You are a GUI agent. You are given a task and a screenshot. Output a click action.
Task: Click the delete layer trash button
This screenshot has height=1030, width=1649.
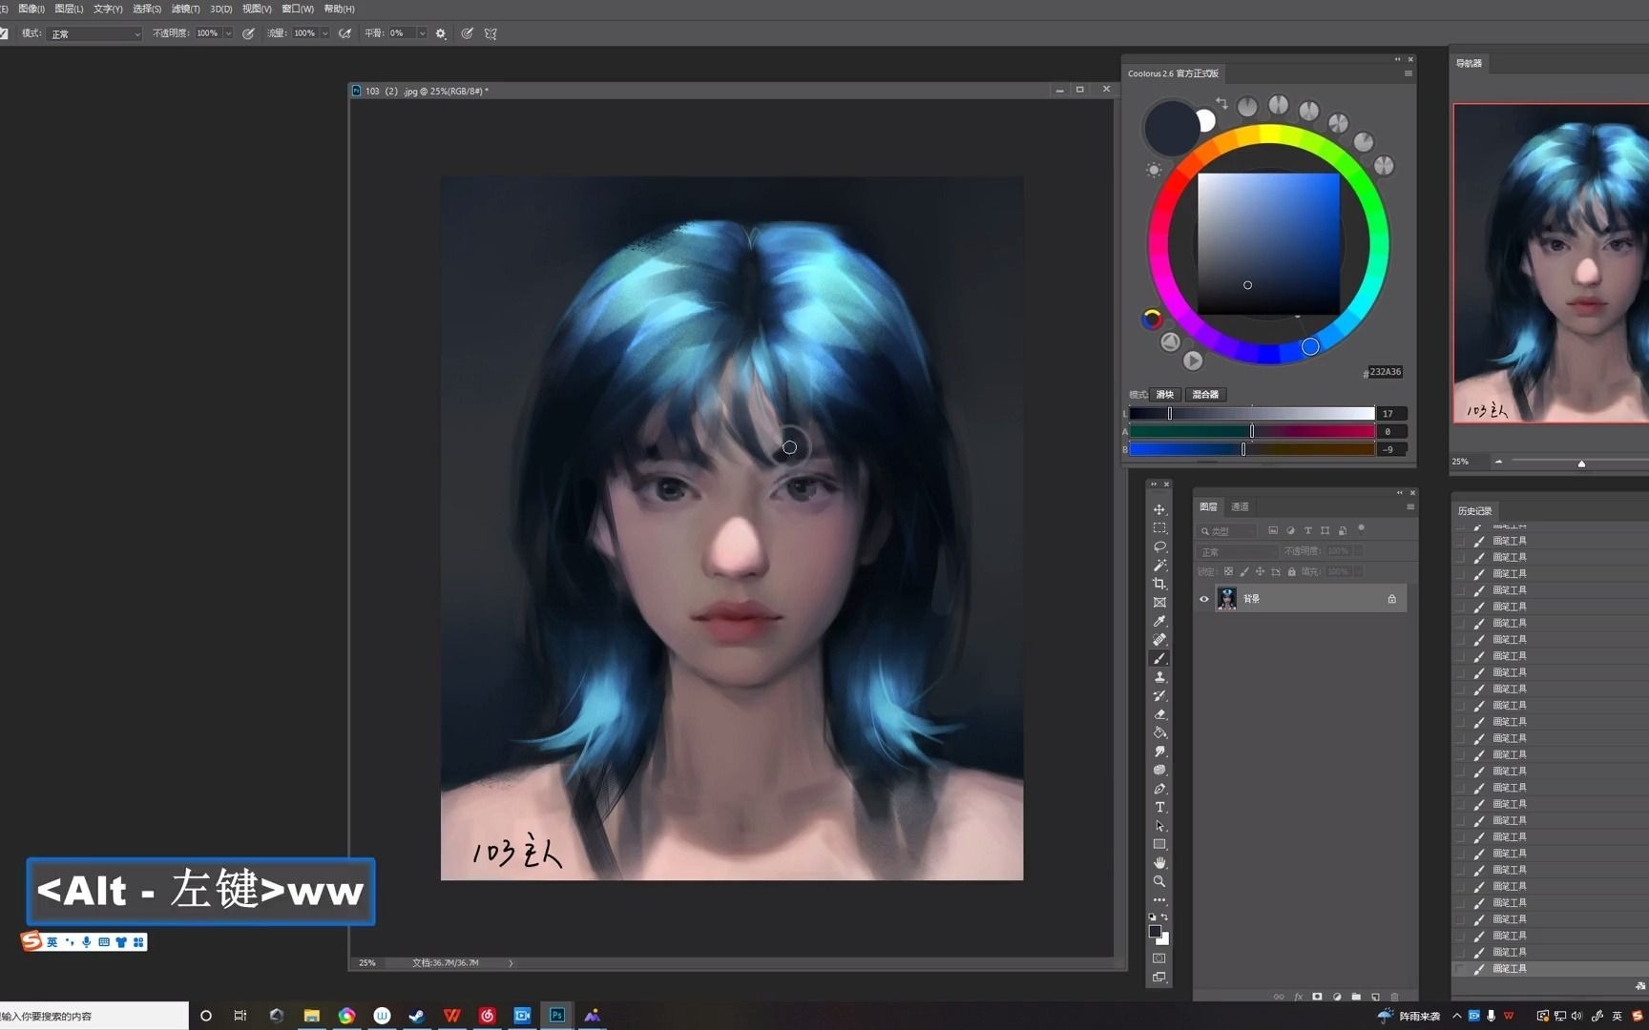coord(1394,997)
